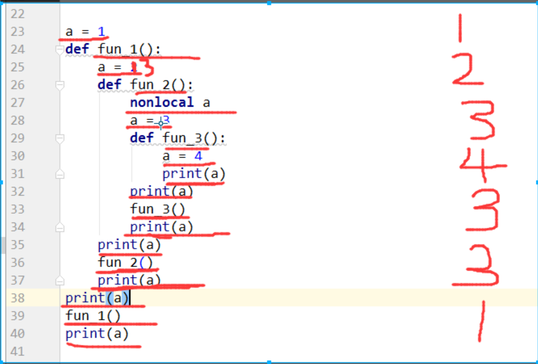This screenshot has width=538, height=364.
Task: Click the 'fun_3()' call on line 33
Action: [x=158, y=209]
